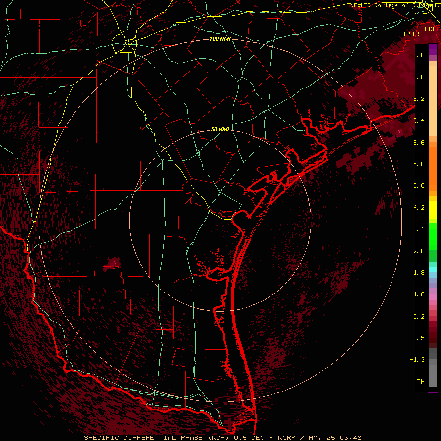This screenshot has width=441, height=441.
Task: Click the yellow band of the color bar
Action: point(433,210)
